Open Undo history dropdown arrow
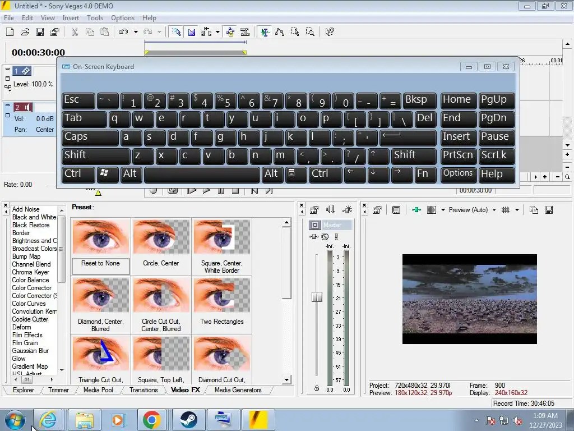The height and width of the screenshot is (431, 574). pyautogui.click(x=136, y=32)
